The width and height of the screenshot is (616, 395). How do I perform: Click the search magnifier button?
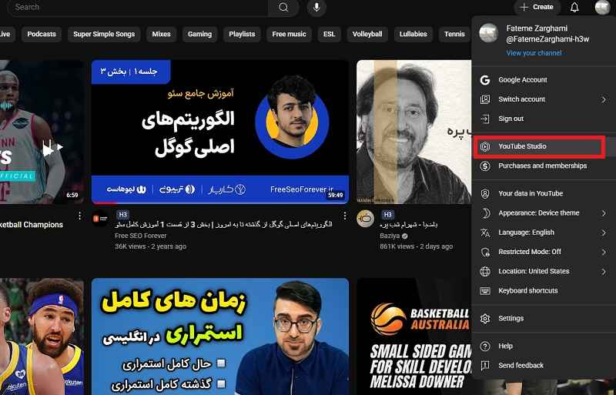pyautogui.click(x=283, y=7)
